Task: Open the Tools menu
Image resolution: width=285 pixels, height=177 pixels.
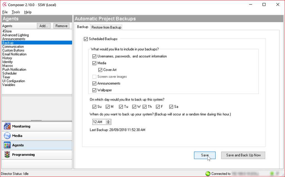Action: [16, 12]
